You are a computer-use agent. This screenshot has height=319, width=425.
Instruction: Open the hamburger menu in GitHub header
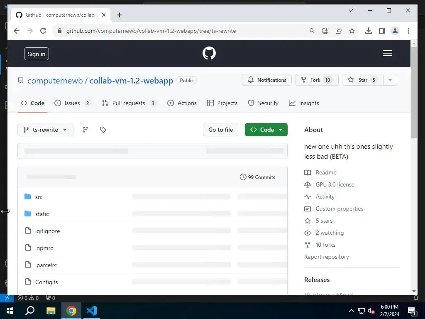(387, 53)
